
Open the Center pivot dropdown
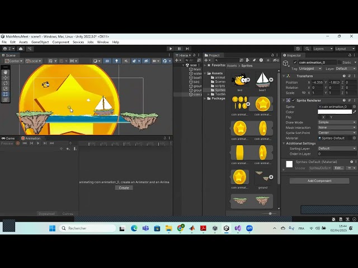pyautogui.click(x=14, y=61)
